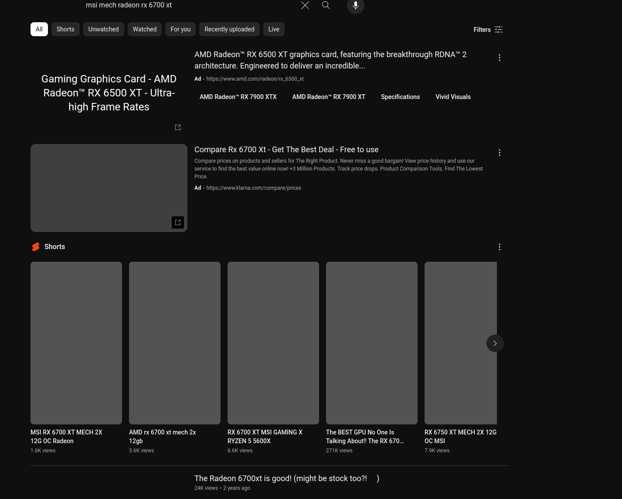
Task: Select the Unwatched filter chip
Action: [103, 29]
